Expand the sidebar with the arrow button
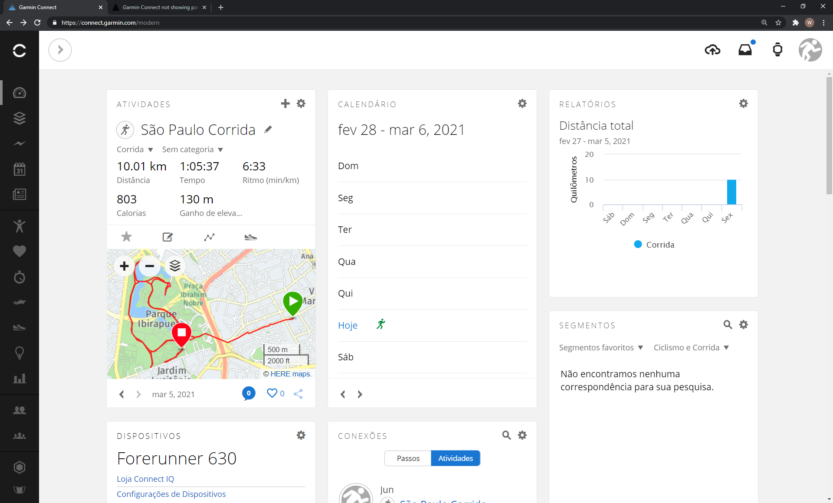833x503 pixels. [60, 50]
